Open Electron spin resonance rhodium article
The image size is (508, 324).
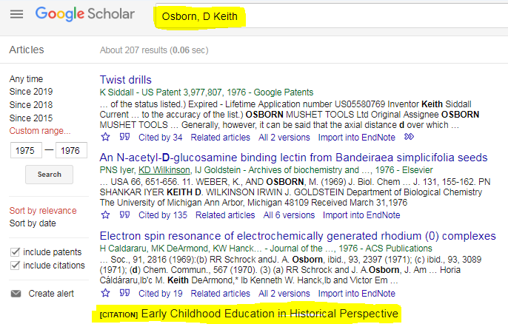(298, 236)
